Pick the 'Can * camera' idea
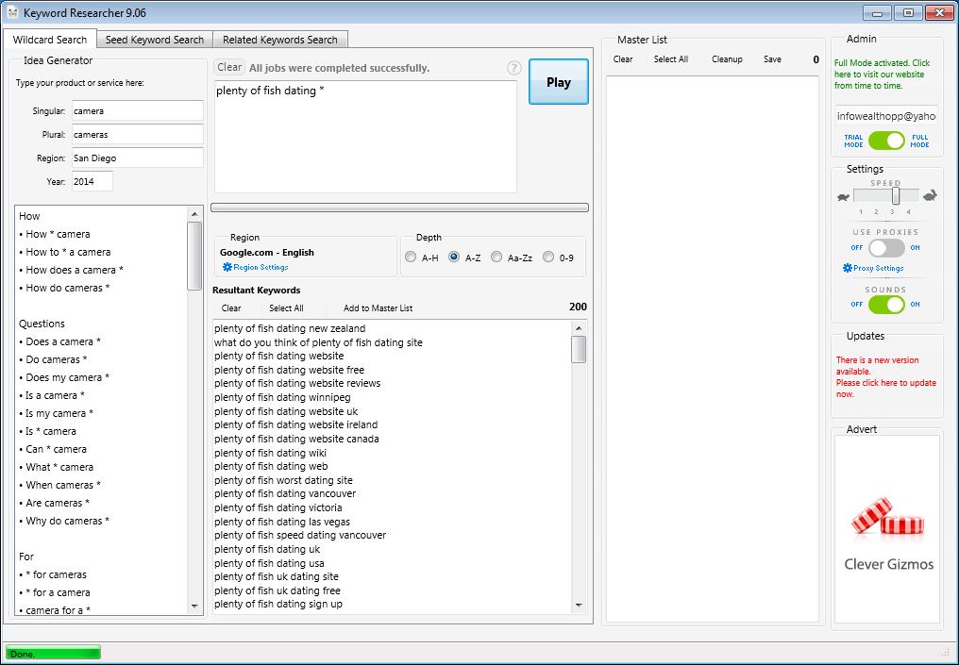 53,449
